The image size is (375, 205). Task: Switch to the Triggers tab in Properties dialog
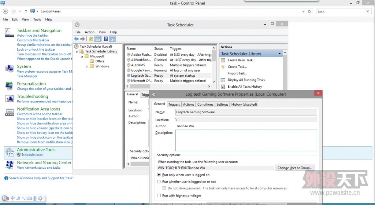[x=174, y=105]
